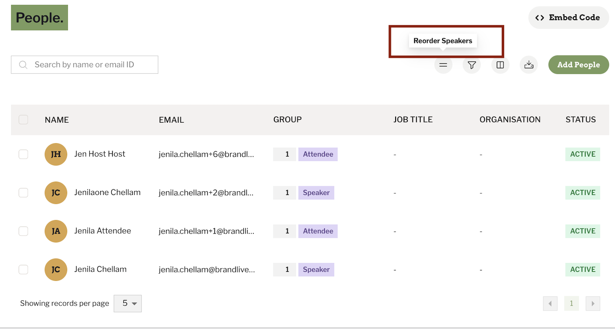
Task: Click group count 1 for Jen Host Host
Action: coord(284,154)
